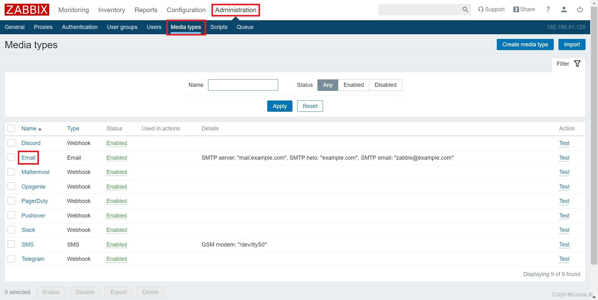Click the power sign-out icon
The image size is (598, 300).
pyautogui.click(x=580, y=9)
